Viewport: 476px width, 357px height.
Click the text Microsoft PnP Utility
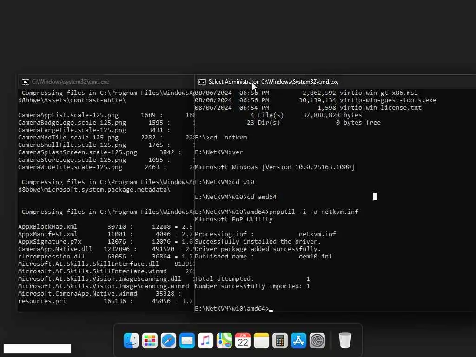[x=233, y=219]
